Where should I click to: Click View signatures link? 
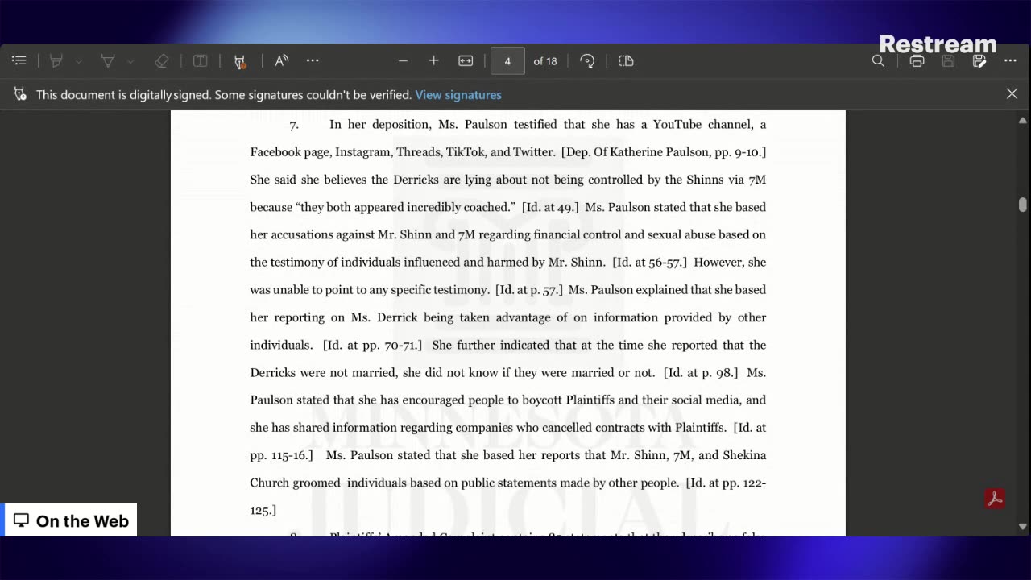coord(458,94)
